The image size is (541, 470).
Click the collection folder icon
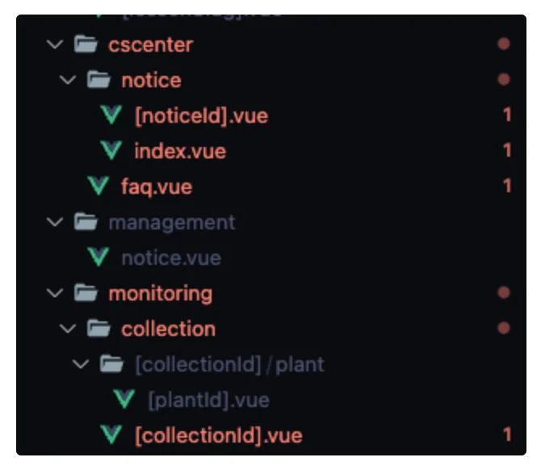(x=99, y=329)
